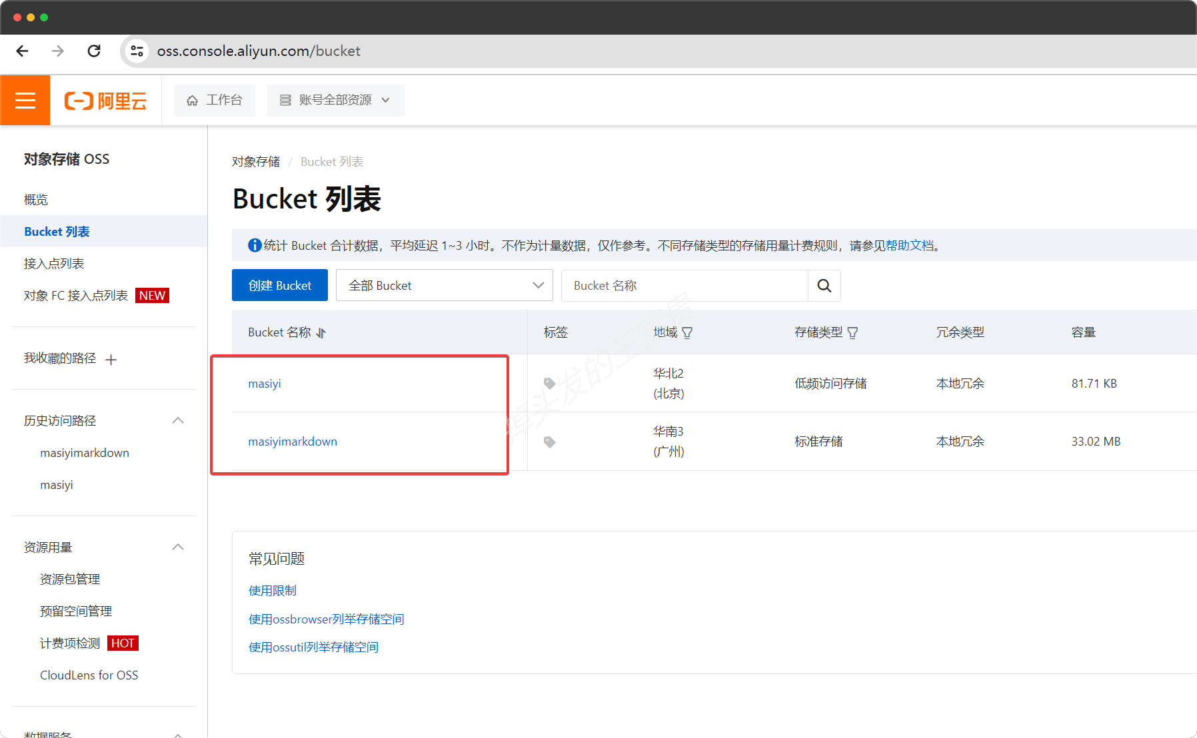Focus the Bucket 名称 search field
Viewport: 1197px width, 738px height.
[x=684, y=286]
